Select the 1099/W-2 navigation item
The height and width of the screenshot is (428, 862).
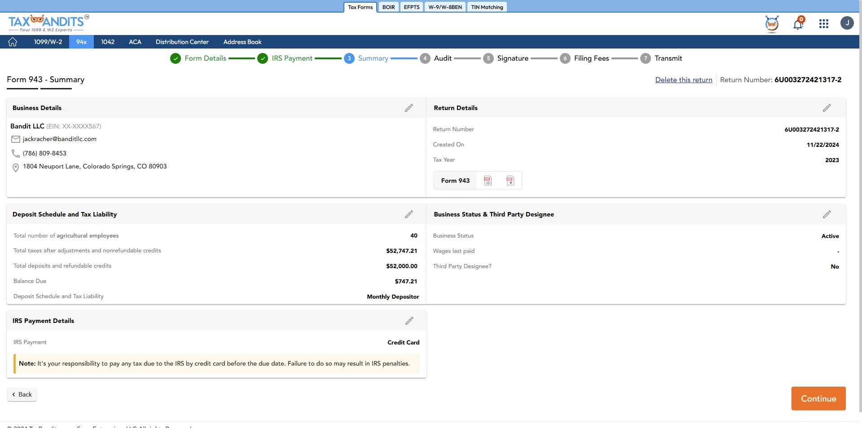[48, 42]
